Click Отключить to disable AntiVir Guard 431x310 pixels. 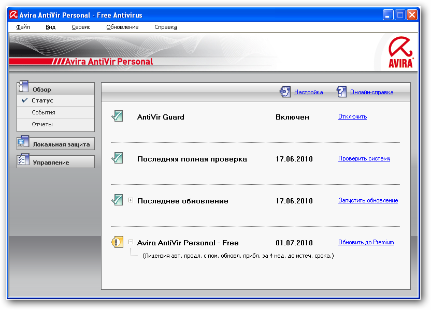(x=352, y=116)
